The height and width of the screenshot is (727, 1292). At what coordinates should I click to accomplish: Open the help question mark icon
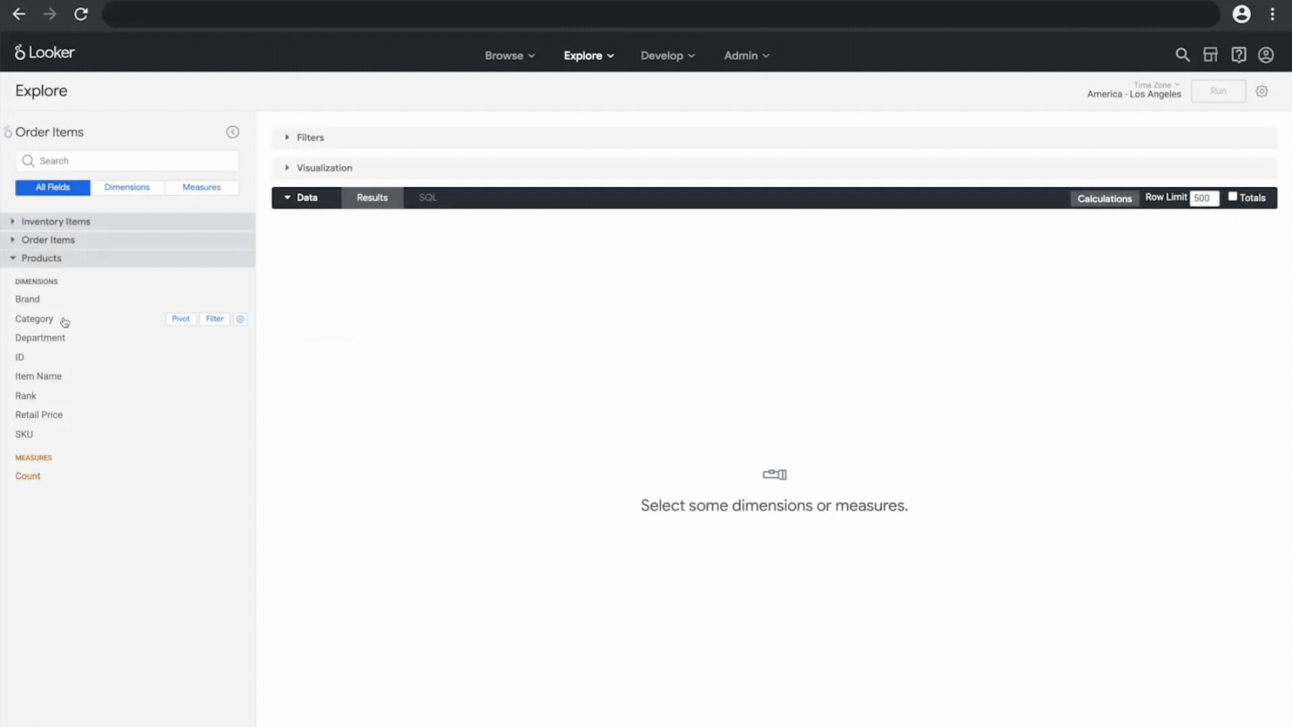coord(1238,55)
